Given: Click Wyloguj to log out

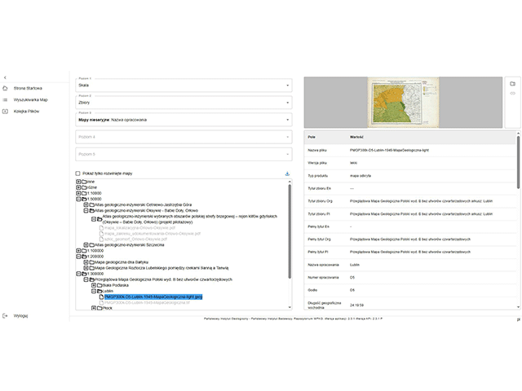Looking at the screenshot, I should pos(20,316).
